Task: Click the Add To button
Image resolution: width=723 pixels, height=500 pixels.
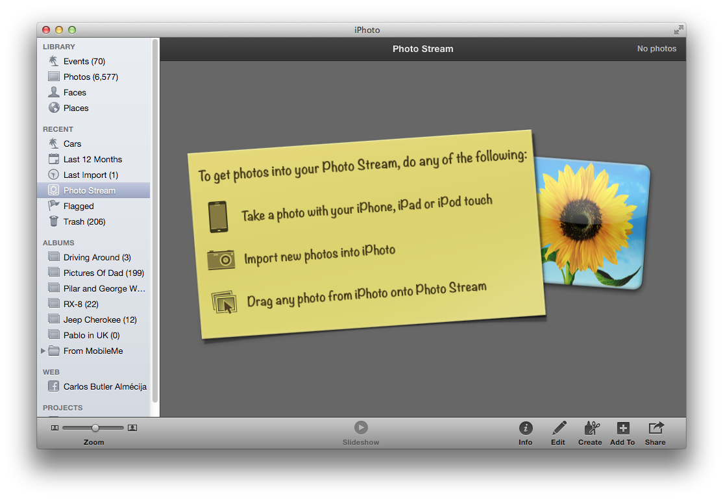Action: pos(623,434)
